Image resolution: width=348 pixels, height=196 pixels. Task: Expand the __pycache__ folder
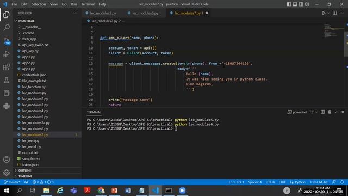(x=31, y=27)
